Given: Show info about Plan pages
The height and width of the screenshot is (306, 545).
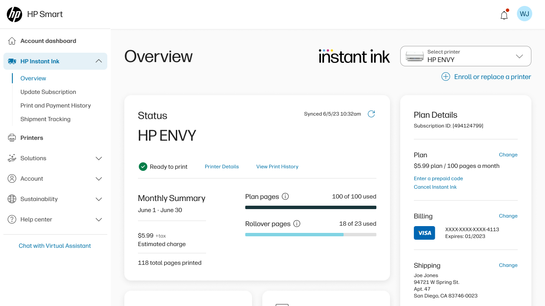Looking at the screenshot, I should (285, 196).
